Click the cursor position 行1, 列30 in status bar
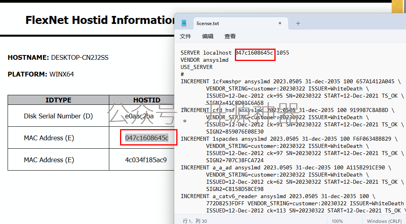 click(195, 221)
